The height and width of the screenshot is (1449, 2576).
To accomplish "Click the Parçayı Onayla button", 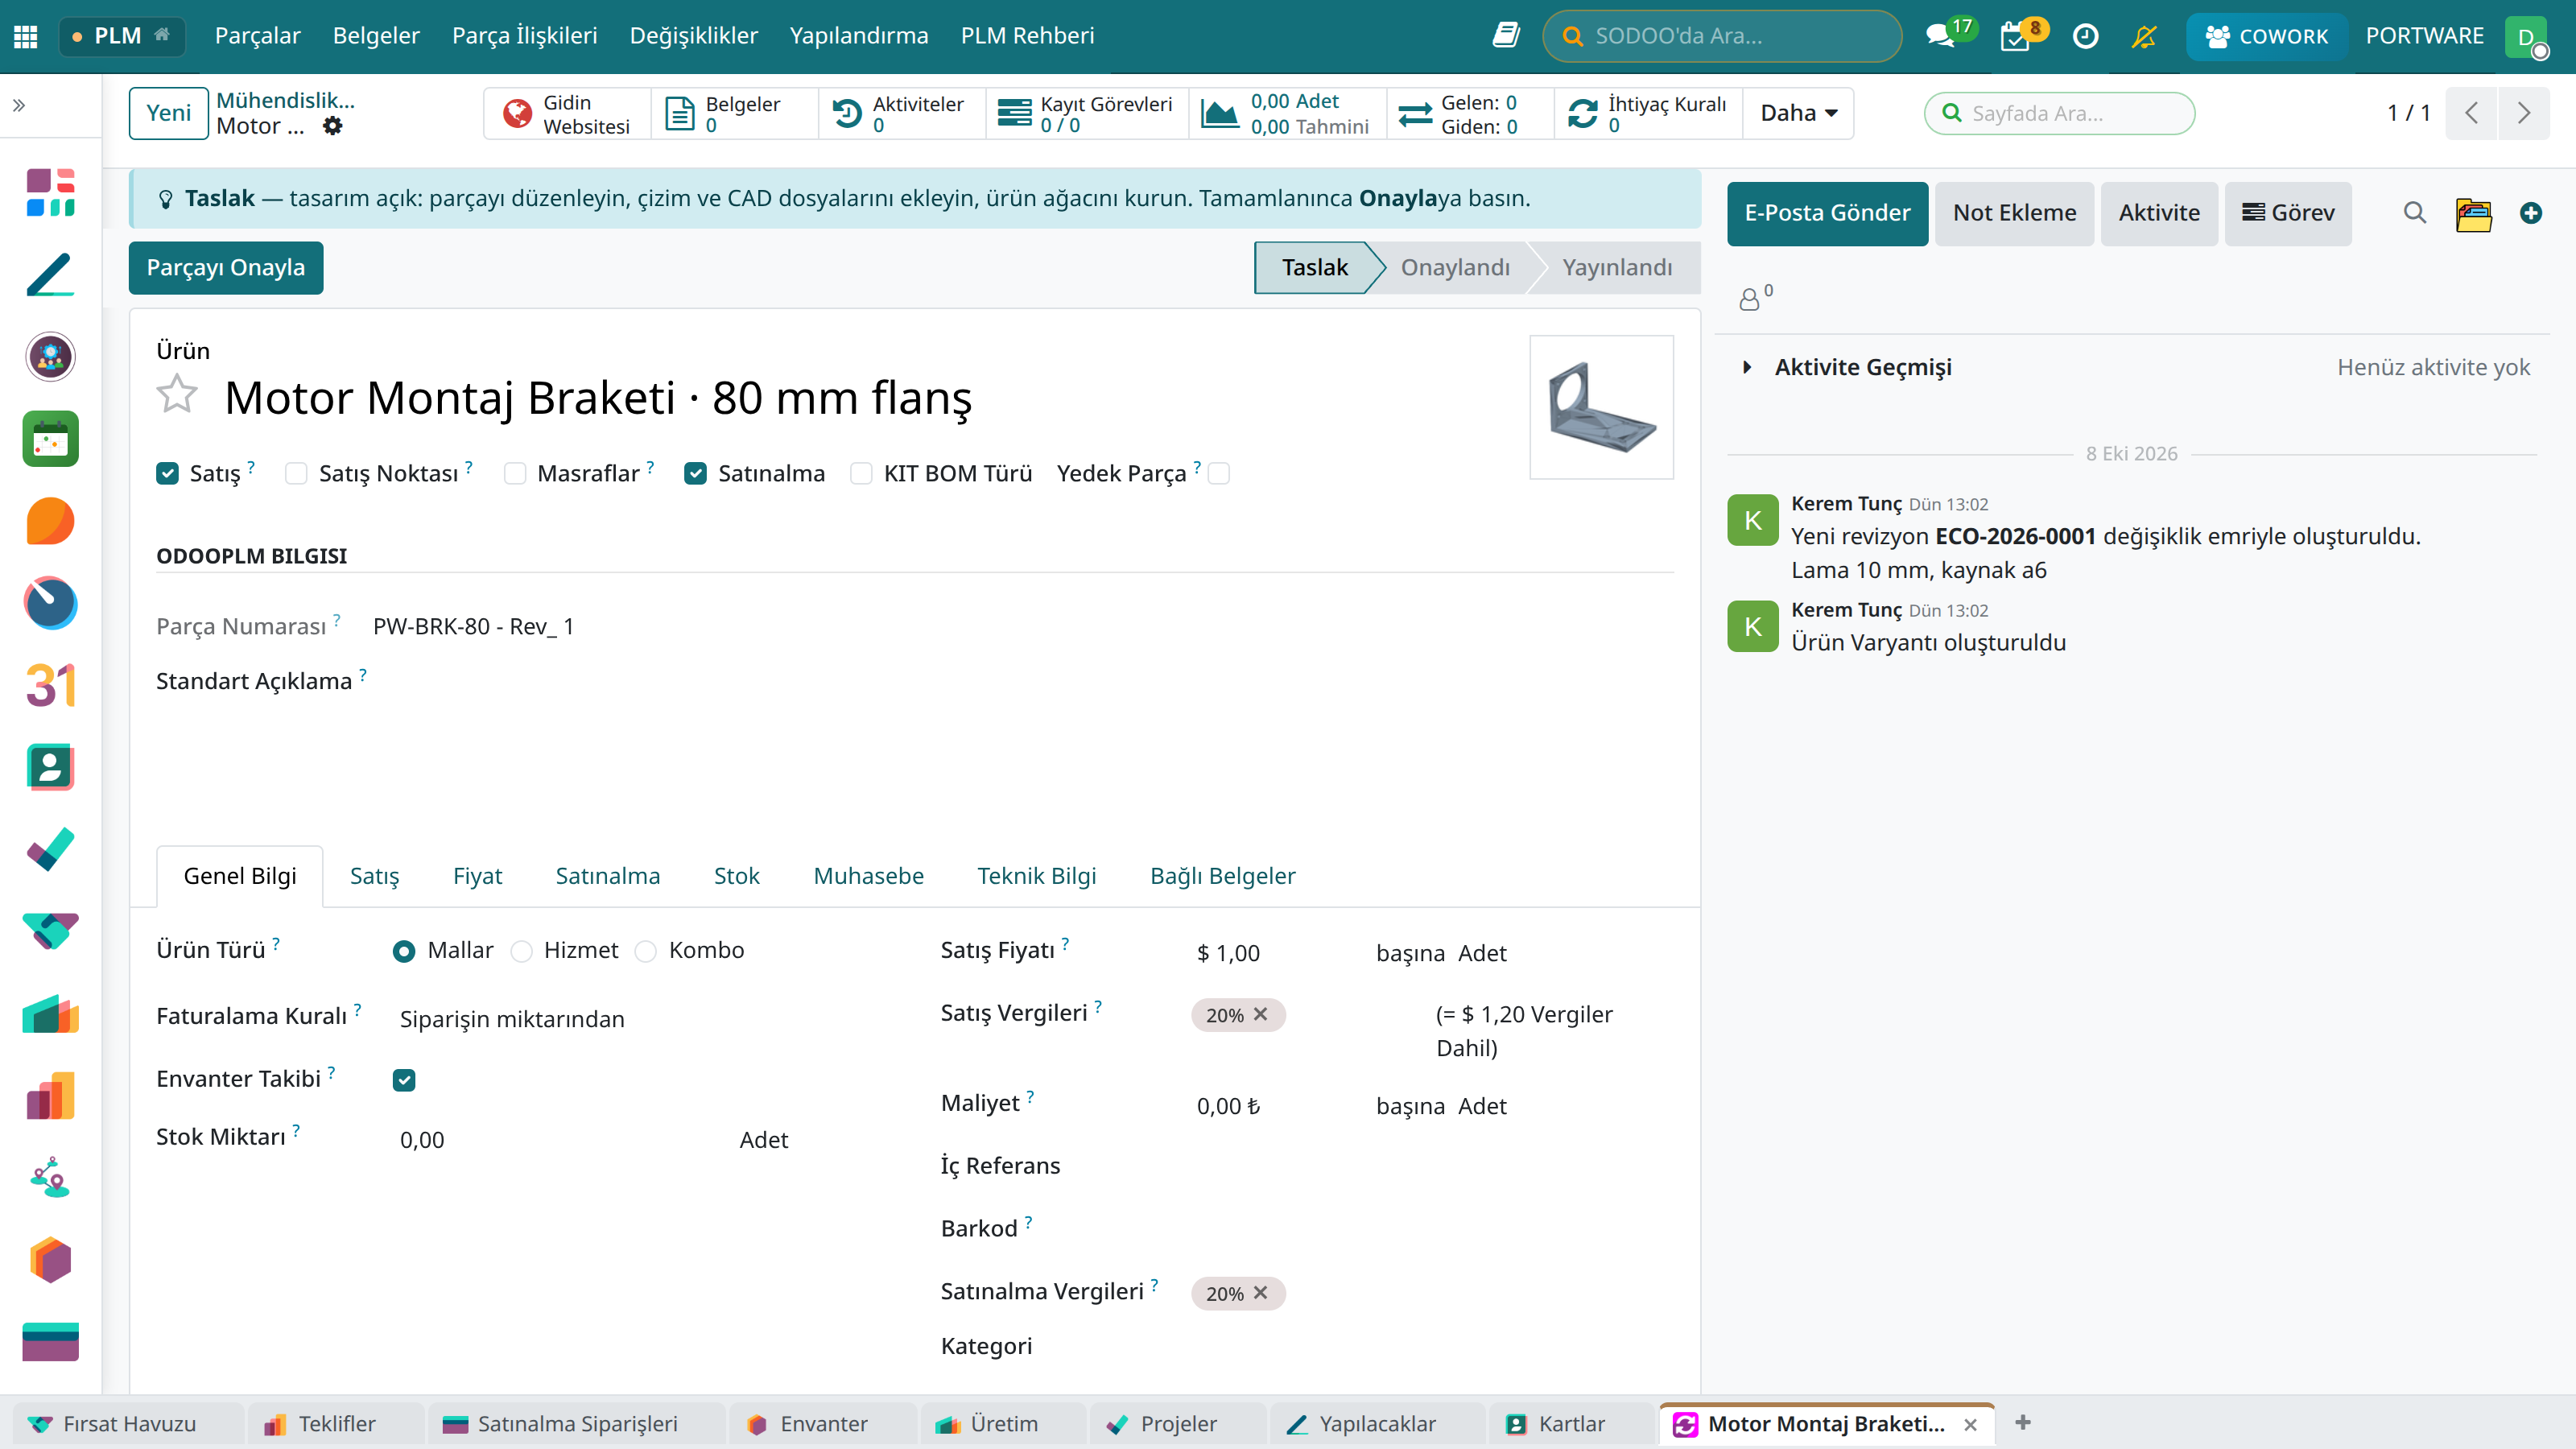I will coord(226,268).
